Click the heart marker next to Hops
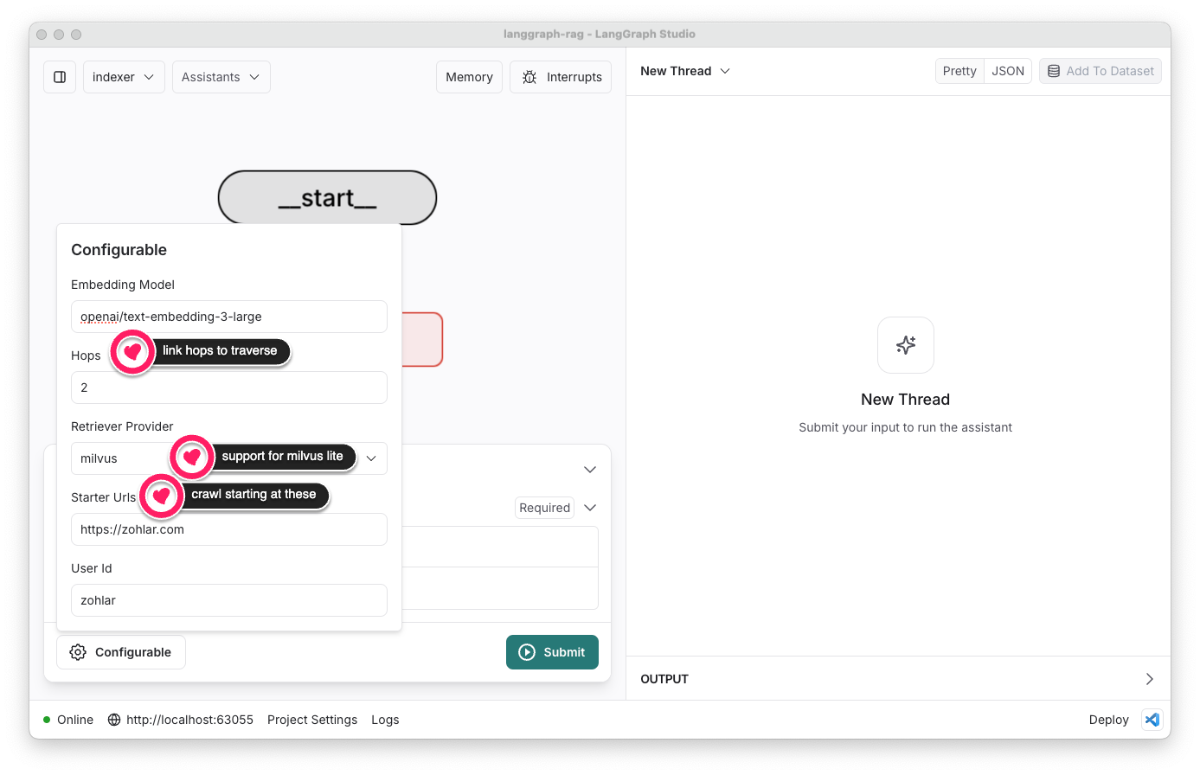 132,351
